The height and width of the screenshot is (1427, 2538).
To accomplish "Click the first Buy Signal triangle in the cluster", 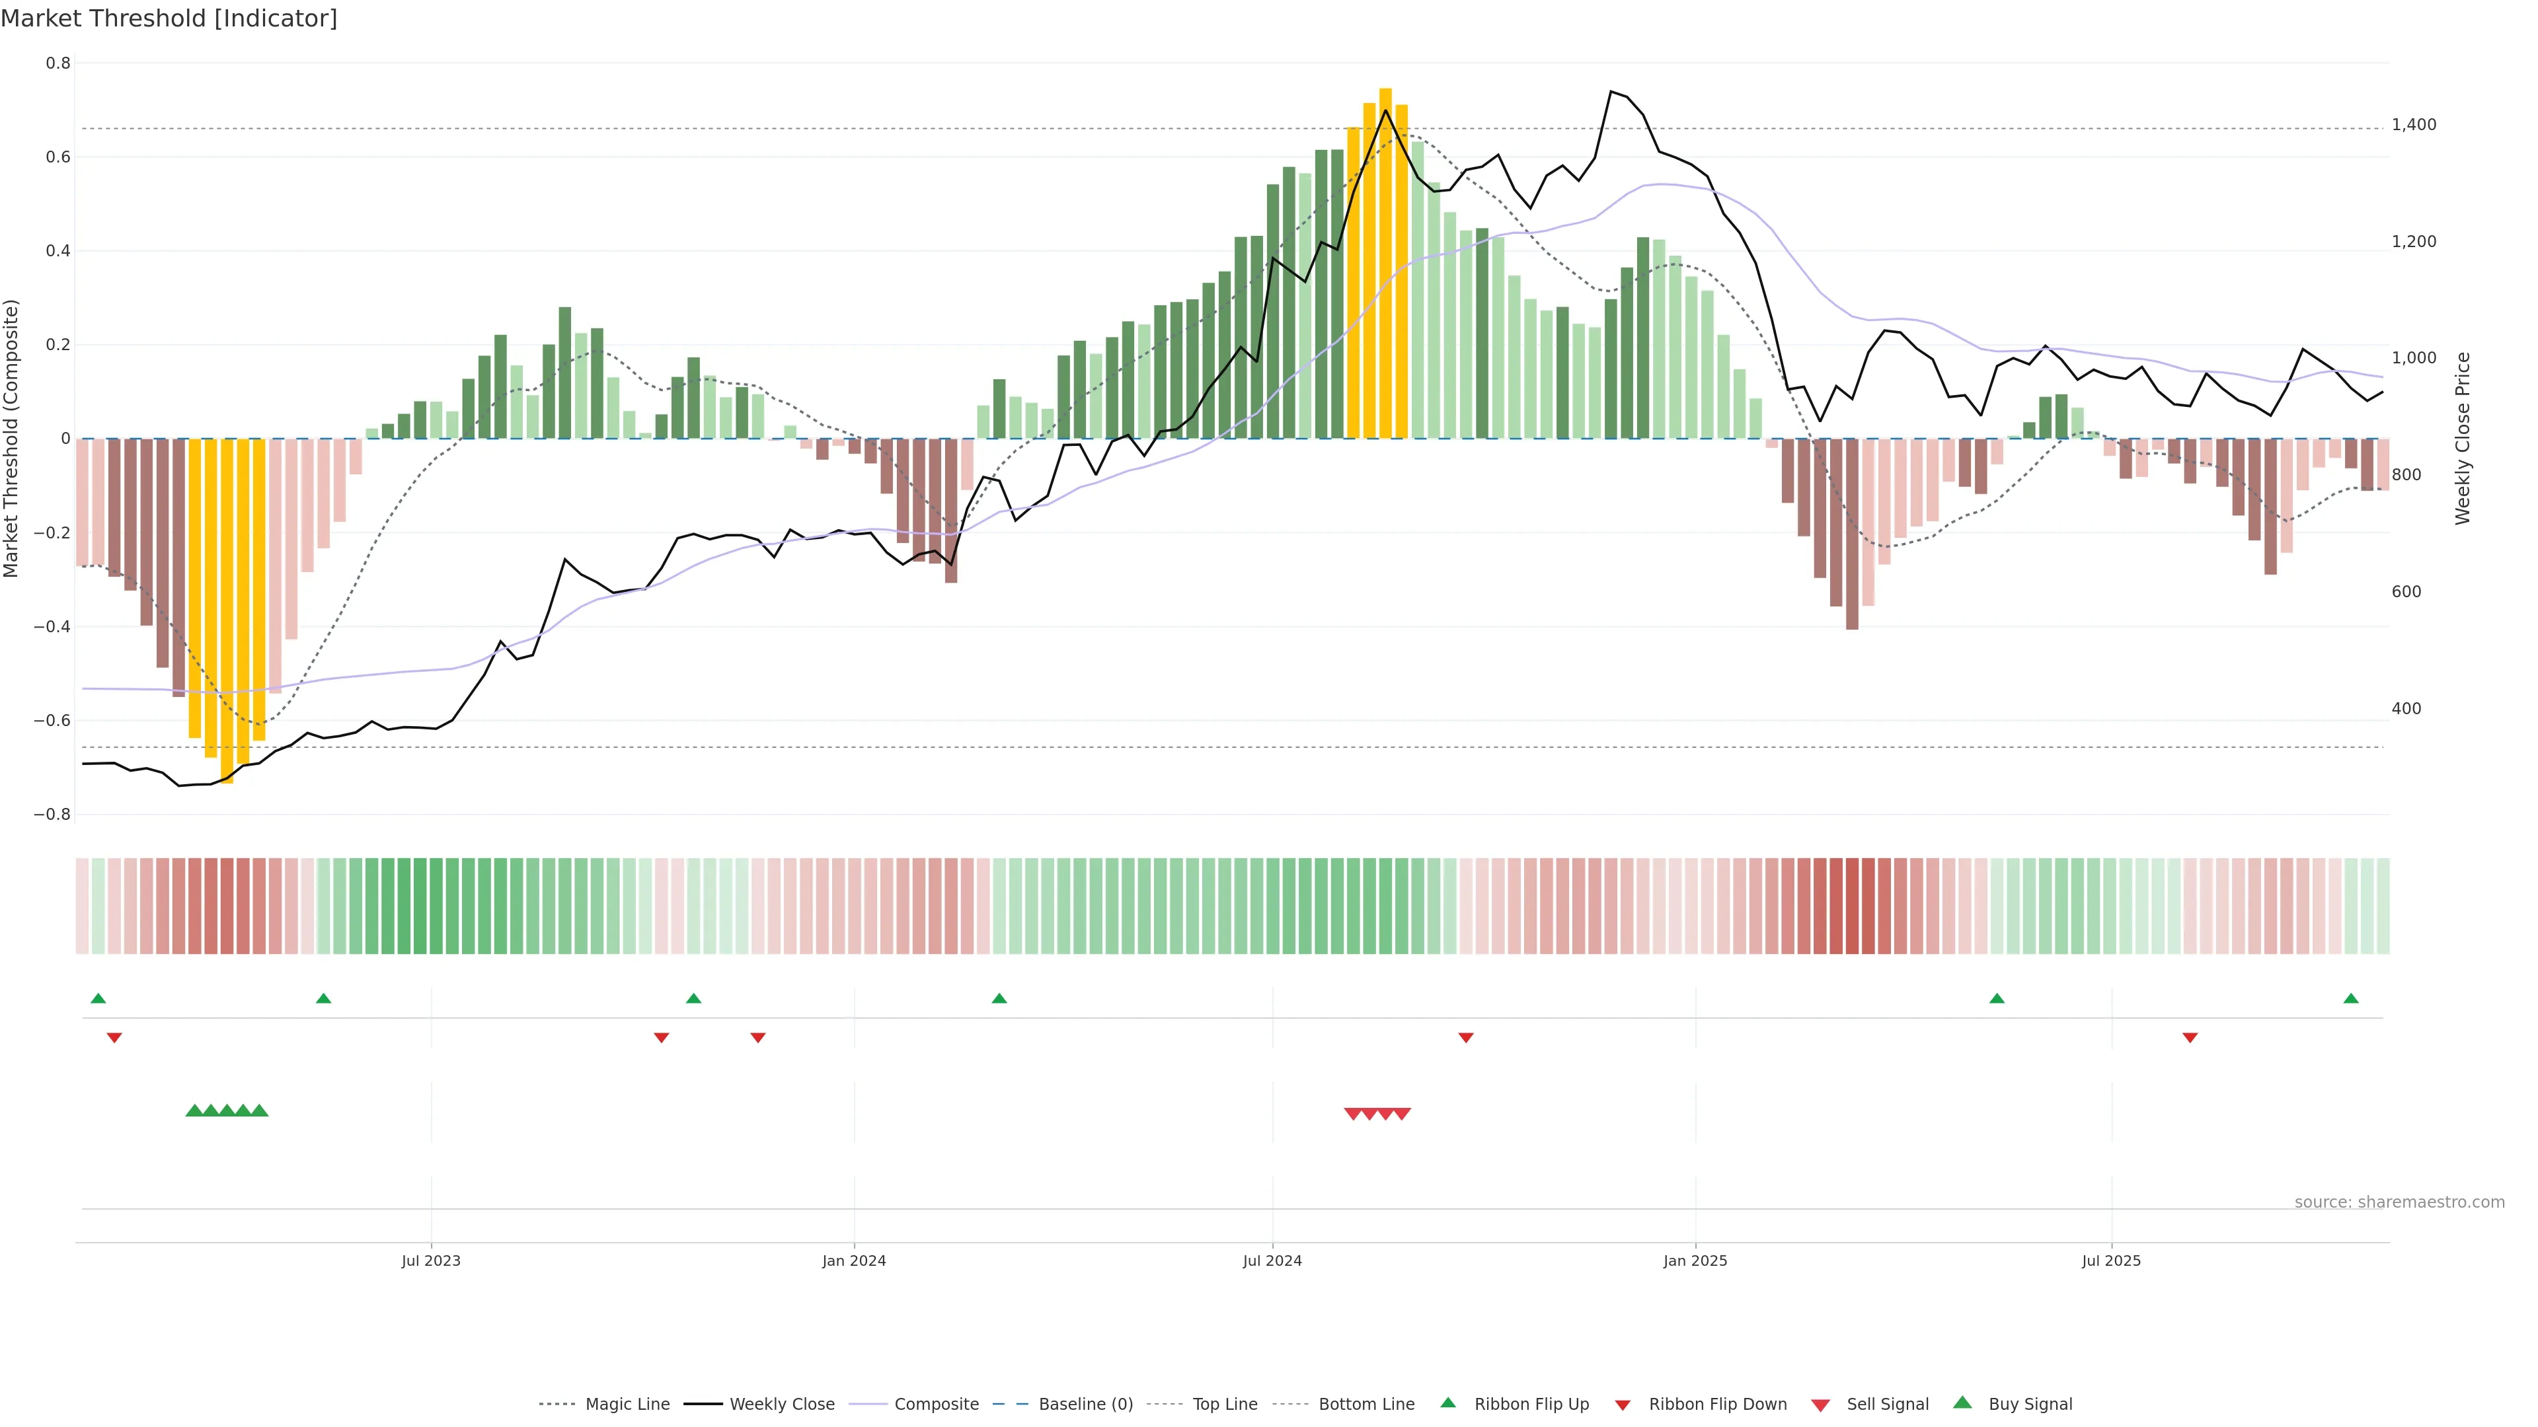I will 194,1111.
